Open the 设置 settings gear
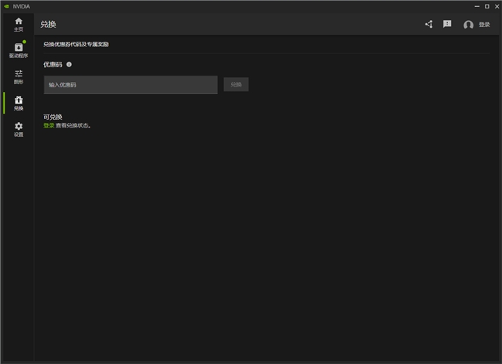 19,130
